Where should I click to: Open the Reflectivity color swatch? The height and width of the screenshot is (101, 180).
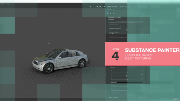[130, 82]
